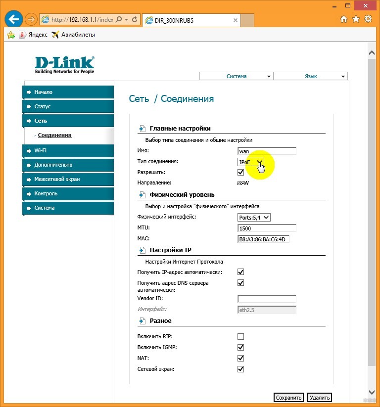Image resolution: width=380 pixels, height=407 pixels.
Task: Open the Язык language dropdown
Action: coord(311,76)
